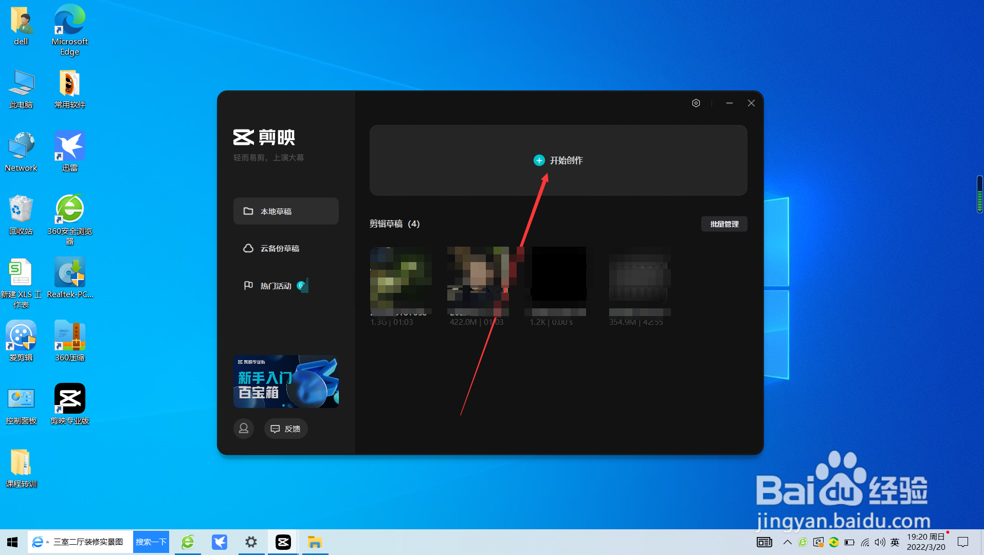Open 360安全浏览器 desktop shortcut
984x555 pixels.
click(70, 220)
